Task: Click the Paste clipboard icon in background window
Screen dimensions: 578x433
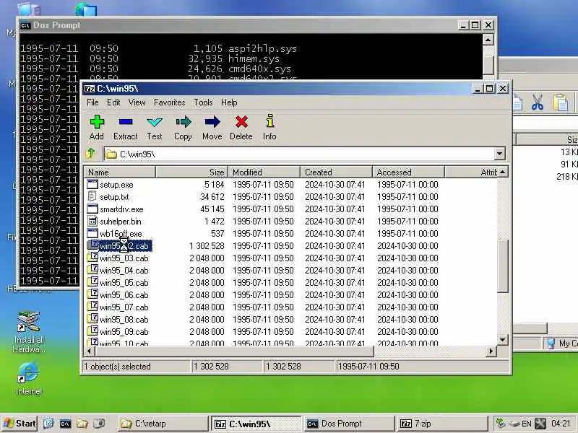Action: (x=561, y=102)
